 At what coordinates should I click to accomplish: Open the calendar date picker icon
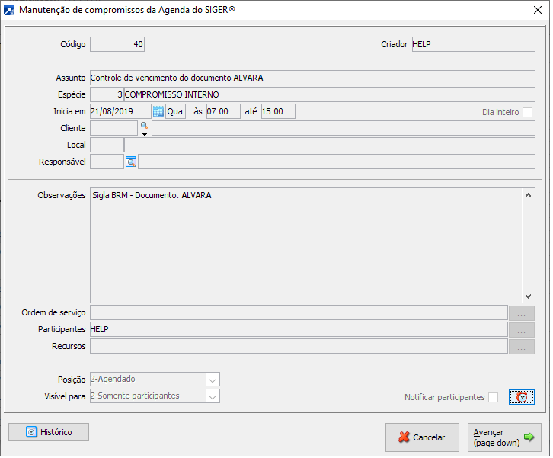[158, 112]
